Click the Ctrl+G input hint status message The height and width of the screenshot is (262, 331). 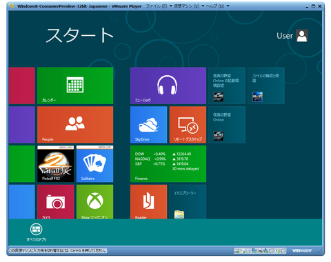(x=58, y=250)
